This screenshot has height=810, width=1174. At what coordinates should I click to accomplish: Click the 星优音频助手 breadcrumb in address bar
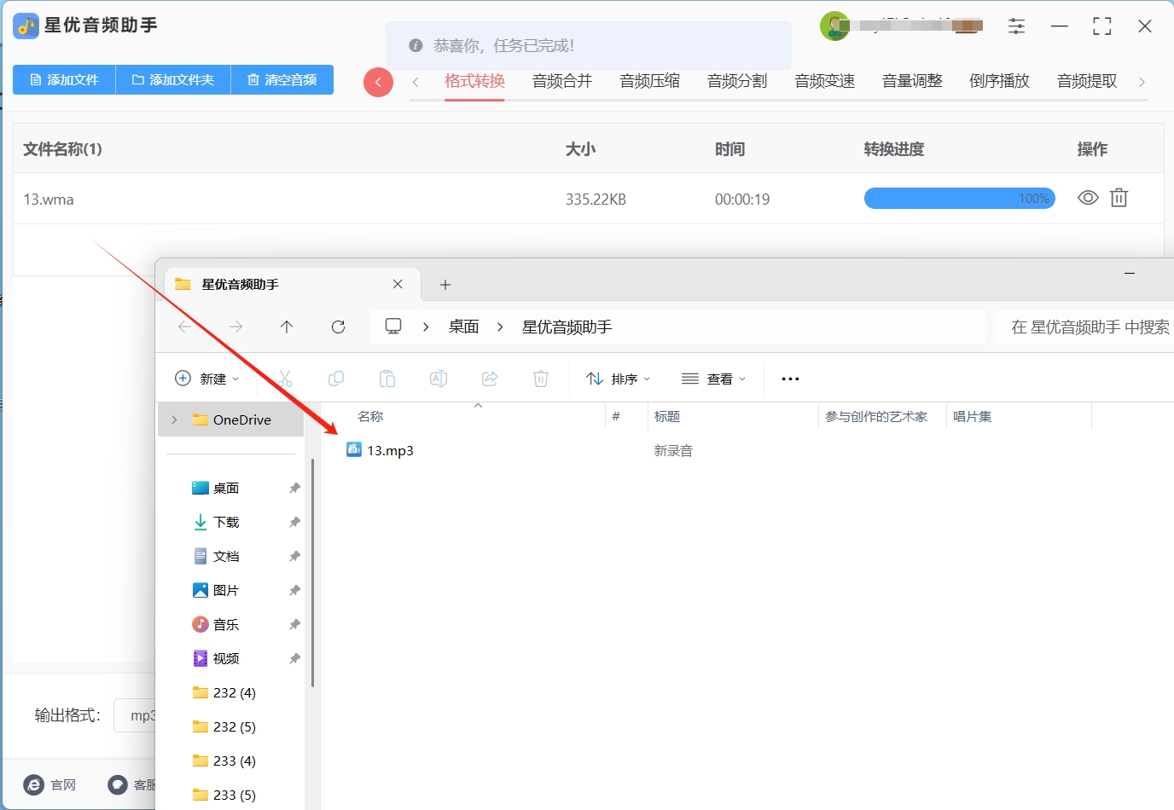pyautogui.click(x=567, y=327)
